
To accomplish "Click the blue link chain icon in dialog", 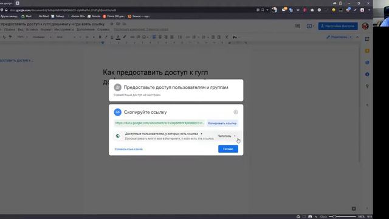I will click(x=117, y=112).
